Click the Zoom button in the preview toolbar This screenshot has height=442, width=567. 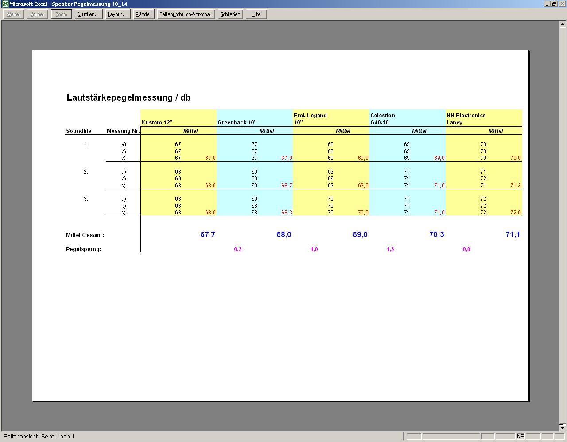click(61, 14)
